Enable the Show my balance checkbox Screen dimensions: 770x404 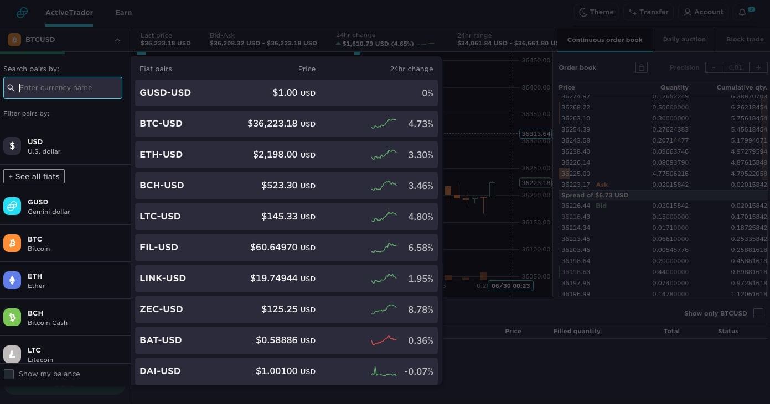point(9,374)
